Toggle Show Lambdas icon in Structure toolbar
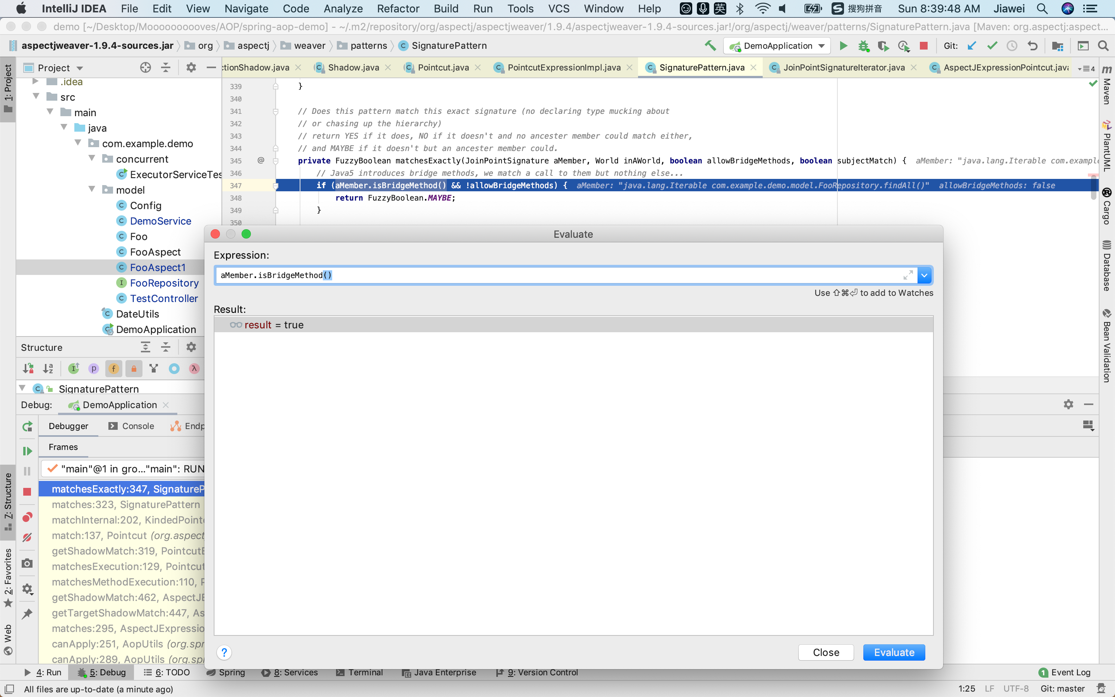Viewport: 1115px width, 697px height. pos(194,368)
